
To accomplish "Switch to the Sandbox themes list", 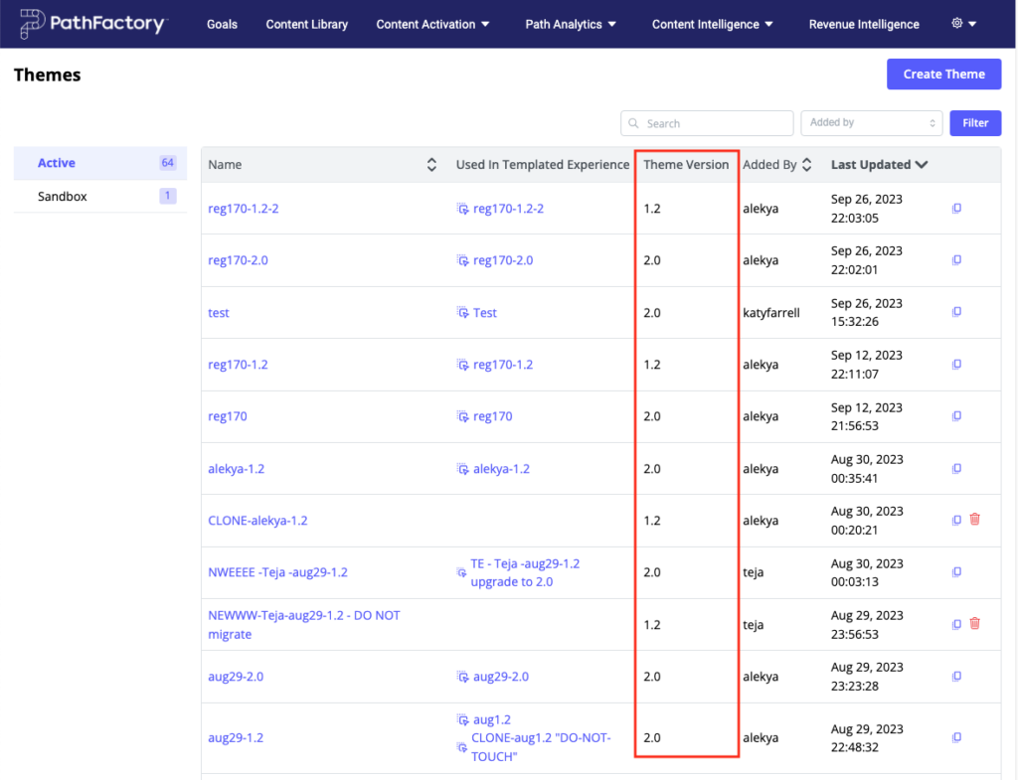I will 63,196.
